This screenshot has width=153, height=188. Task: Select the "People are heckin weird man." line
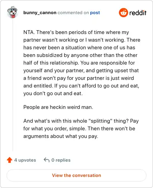tap(58, 107)
